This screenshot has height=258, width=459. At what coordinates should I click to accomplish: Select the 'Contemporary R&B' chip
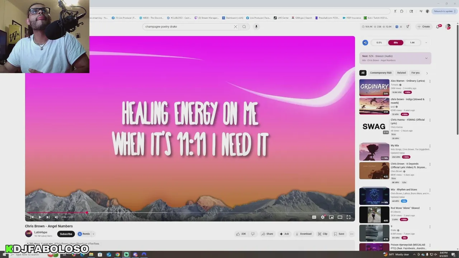[381, 73]
